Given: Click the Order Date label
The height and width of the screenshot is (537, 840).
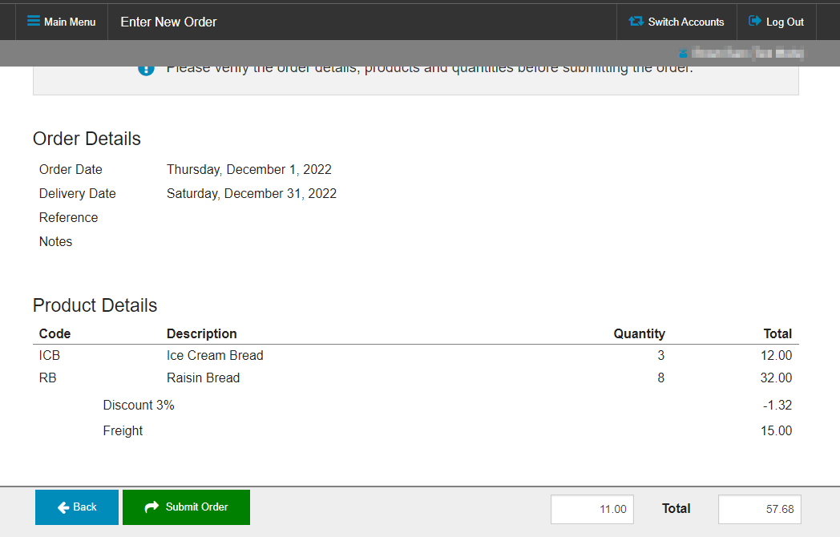Looking at the screenshot, I should [71, 170].
